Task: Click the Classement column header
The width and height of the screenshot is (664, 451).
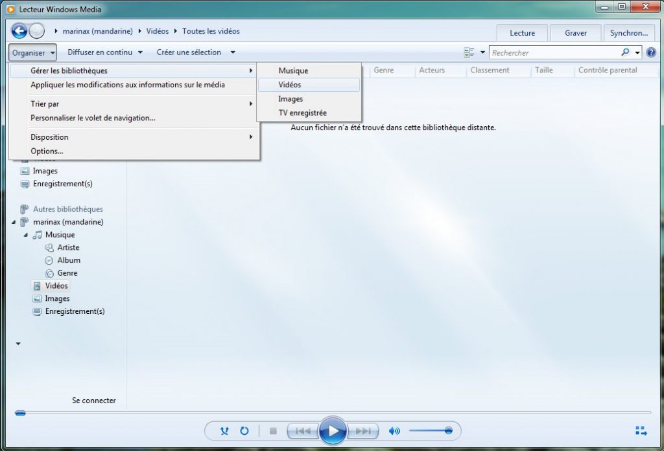Action: point(490,70)
